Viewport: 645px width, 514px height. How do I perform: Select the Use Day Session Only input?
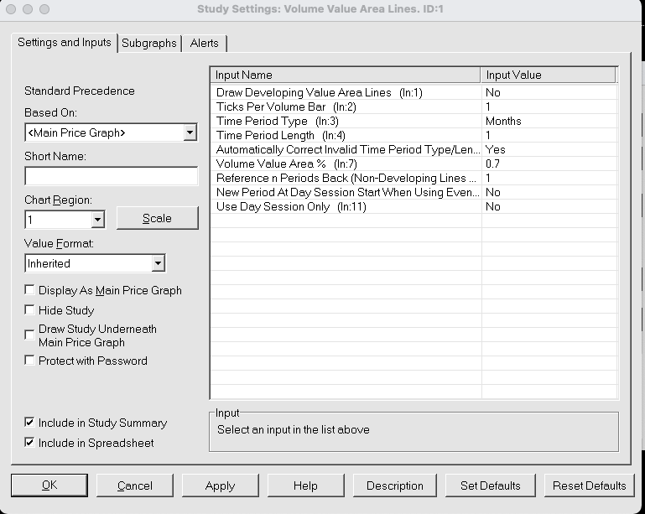click(414, 206)
